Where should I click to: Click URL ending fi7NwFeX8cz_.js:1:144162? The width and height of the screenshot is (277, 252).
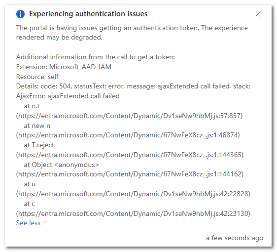(x=130, y=174)
